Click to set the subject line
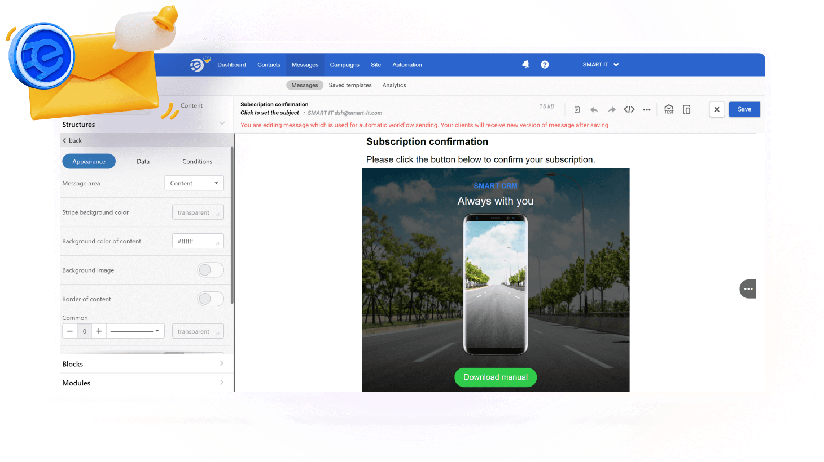This screenshot has width=824, height=462. 270,113
